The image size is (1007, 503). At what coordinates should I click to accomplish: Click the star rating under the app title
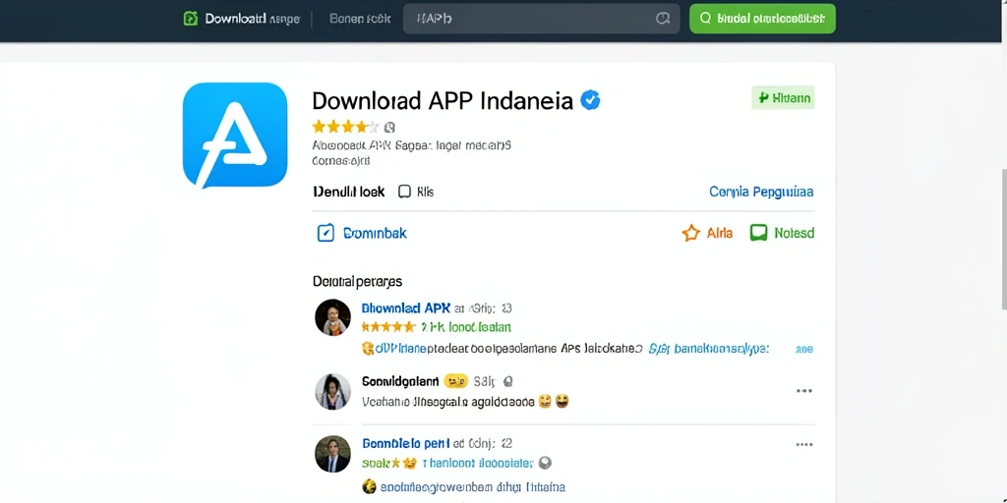[x=345, y=127]
